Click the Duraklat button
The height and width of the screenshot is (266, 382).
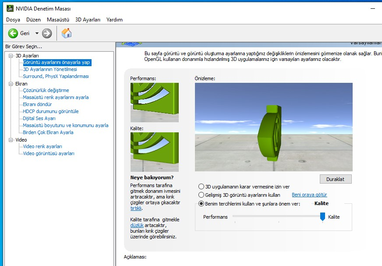point(336,179)
